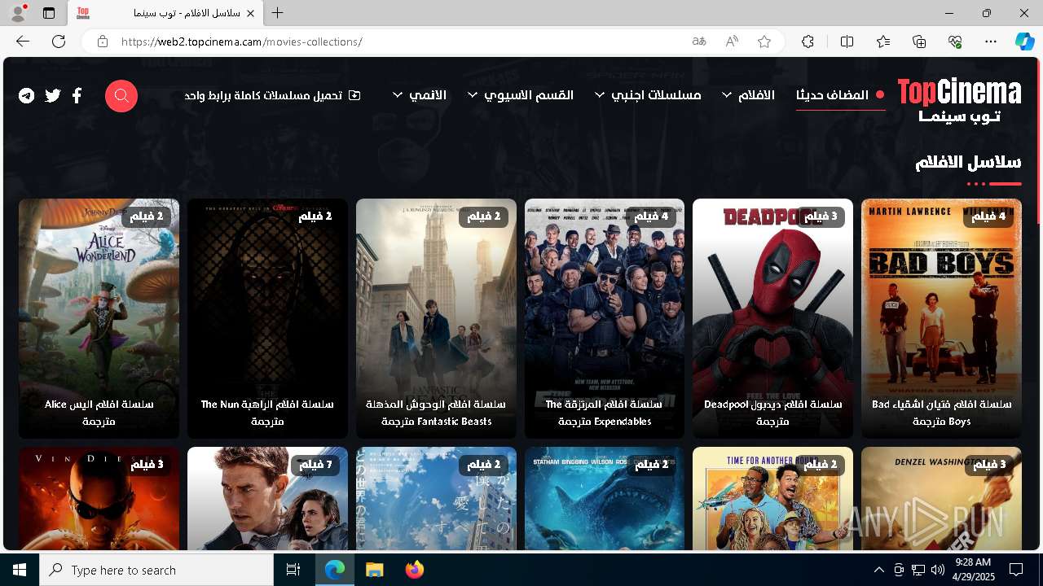Open Deadpool movie series card
The height and width of the screenshot is (586, 1043).
point(772,319)
